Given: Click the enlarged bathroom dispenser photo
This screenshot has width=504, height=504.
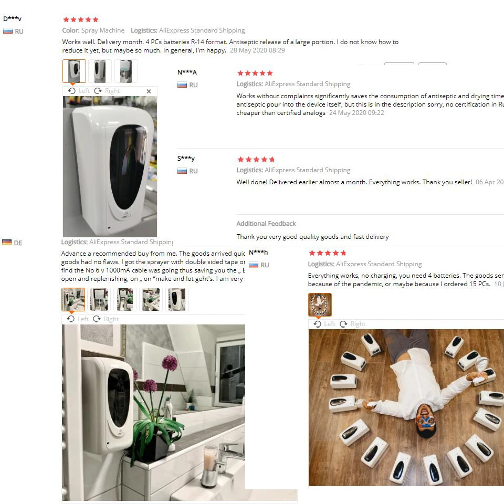Looking at the screenshot, I should coord(153,412).
